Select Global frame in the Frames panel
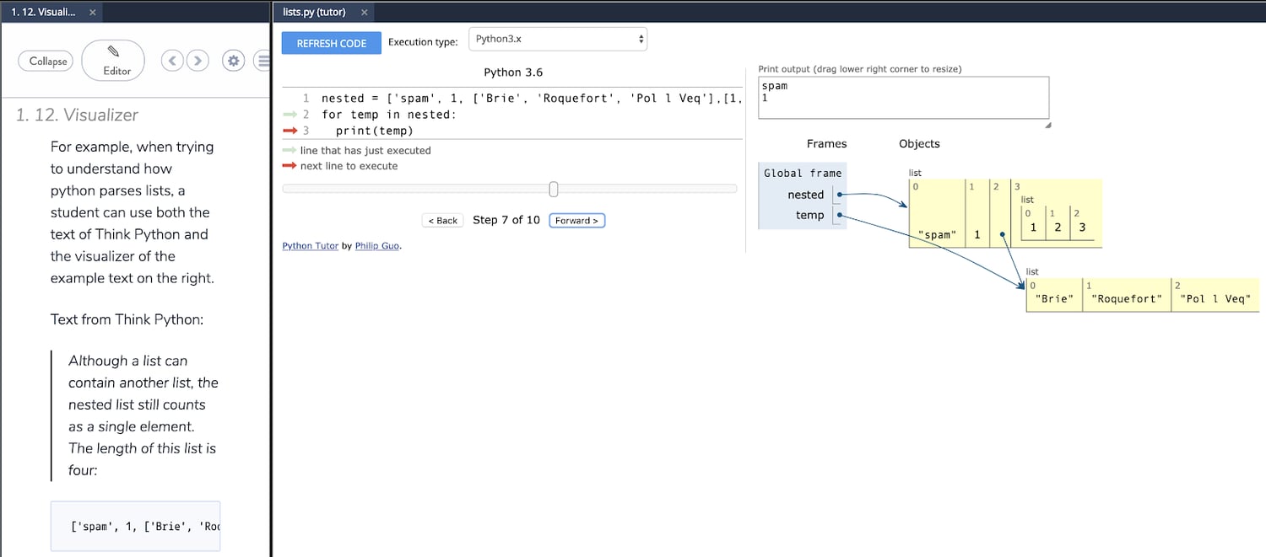The image size is (1266, 557). coord(802,173)
